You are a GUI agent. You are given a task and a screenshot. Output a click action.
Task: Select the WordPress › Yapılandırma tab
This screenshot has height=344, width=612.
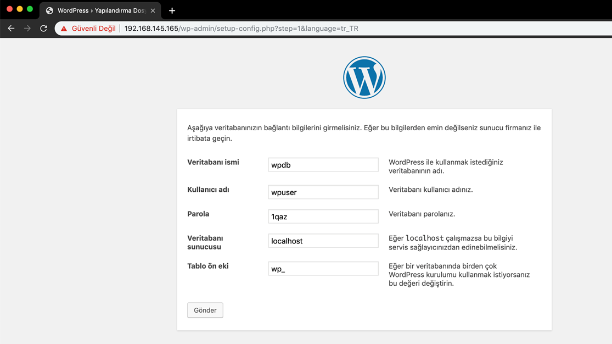tap(100, 10)
